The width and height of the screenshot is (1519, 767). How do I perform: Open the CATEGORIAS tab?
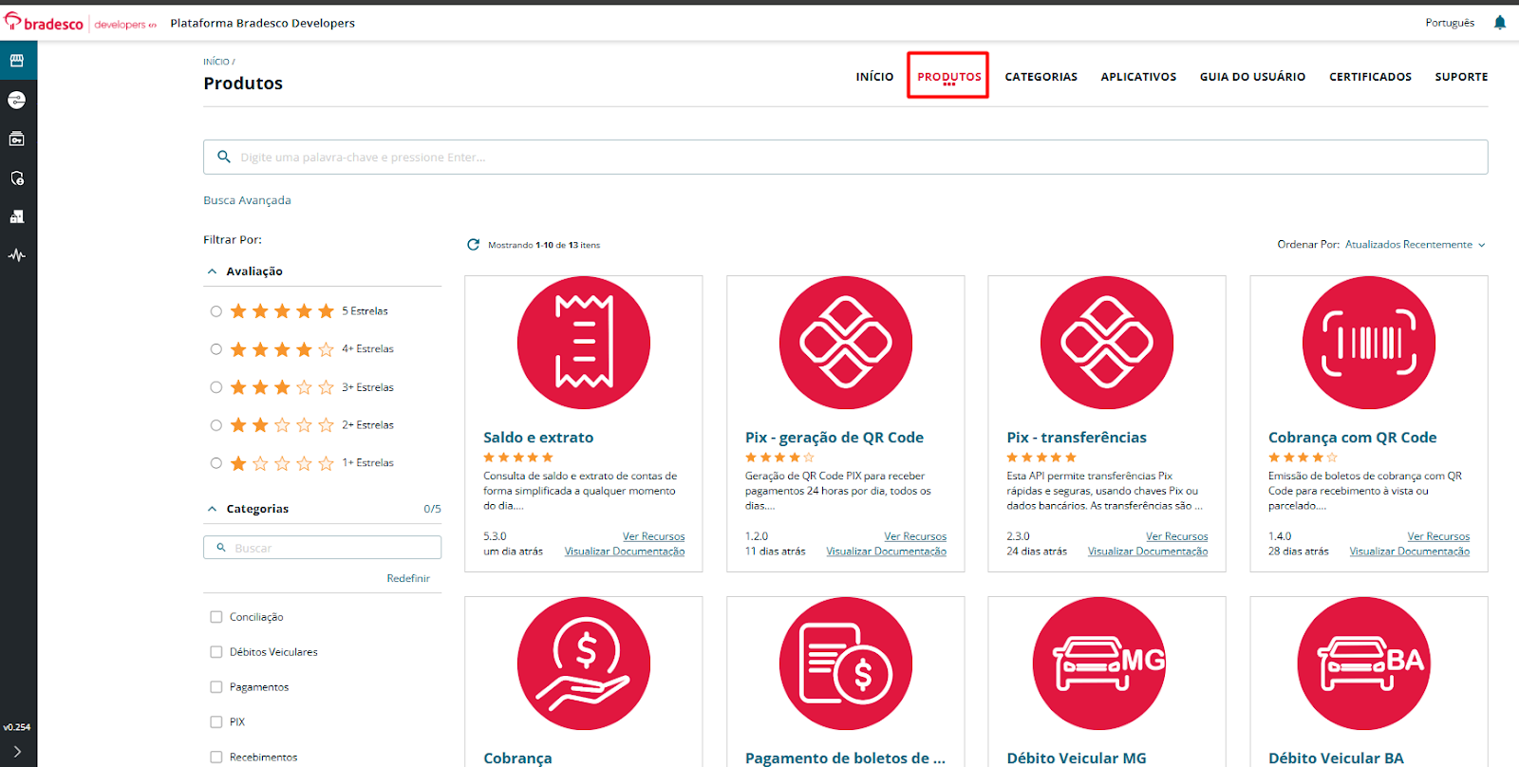(x=1041, y=77)
